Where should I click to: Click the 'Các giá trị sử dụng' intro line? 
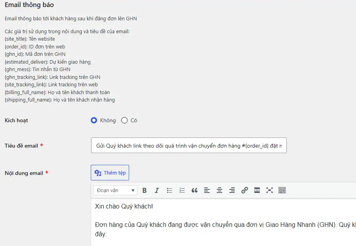[67, 32]
